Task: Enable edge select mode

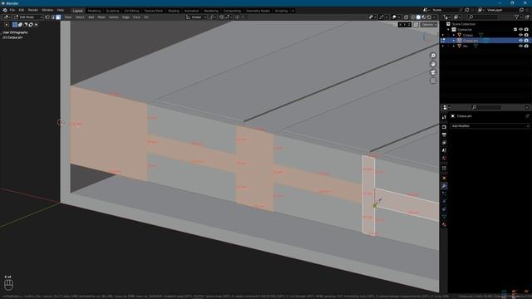Action: coord(52,17)
